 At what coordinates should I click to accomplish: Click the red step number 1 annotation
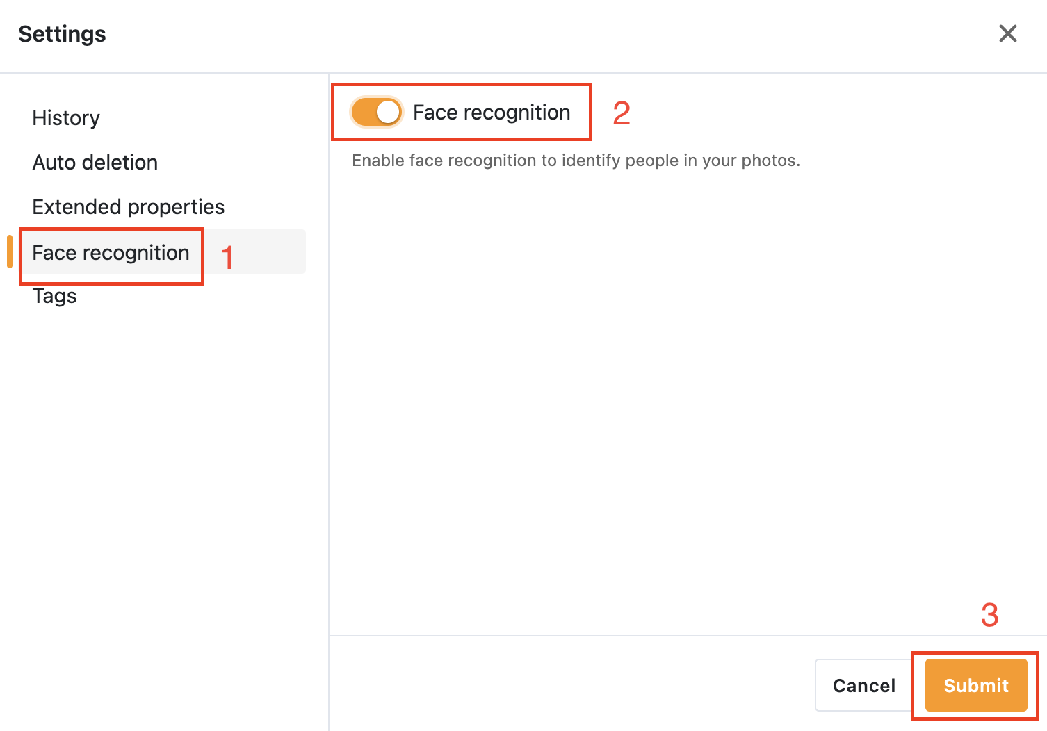227,258
